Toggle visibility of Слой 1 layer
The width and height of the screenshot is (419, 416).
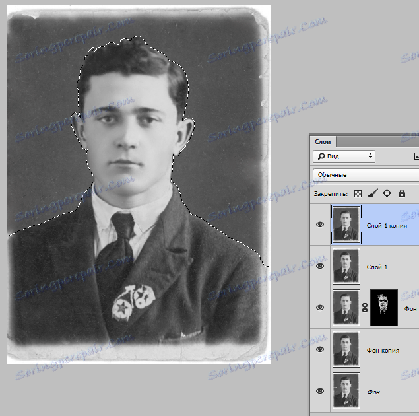[321, 266]
